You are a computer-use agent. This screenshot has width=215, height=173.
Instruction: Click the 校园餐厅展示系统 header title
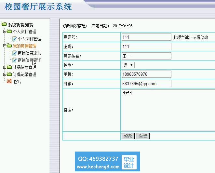pos(38,7)
